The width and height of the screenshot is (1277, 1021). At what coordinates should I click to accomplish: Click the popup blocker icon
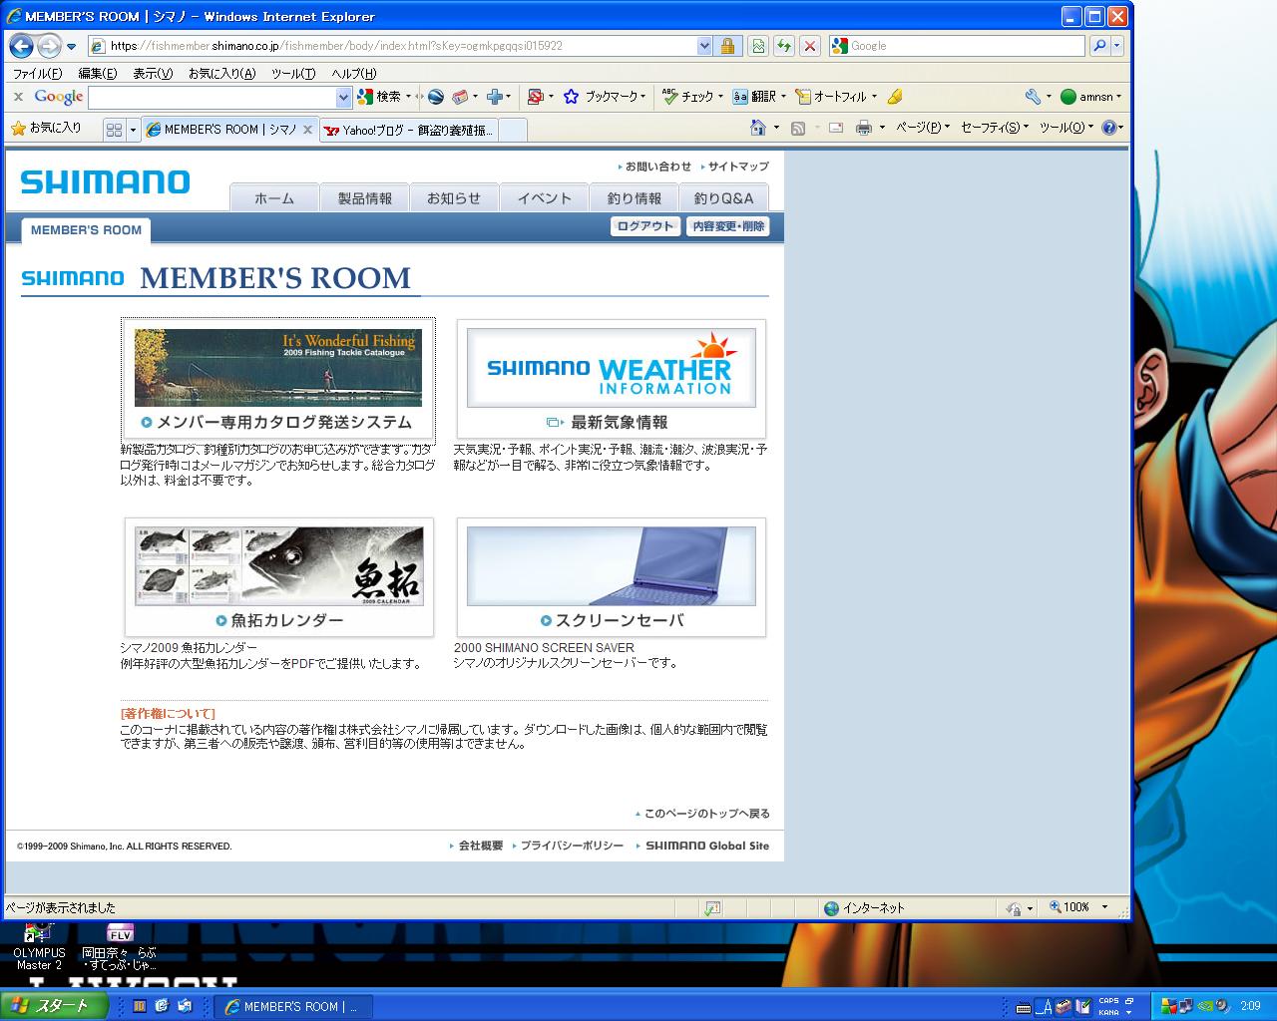point(536,97)
